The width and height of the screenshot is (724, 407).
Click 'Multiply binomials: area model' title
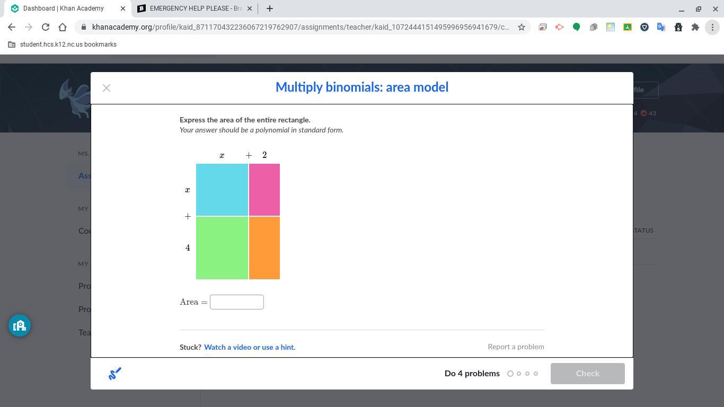tap(362, 87)
